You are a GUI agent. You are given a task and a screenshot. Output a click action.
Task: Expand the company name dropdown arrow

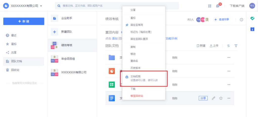coord(41,6)
